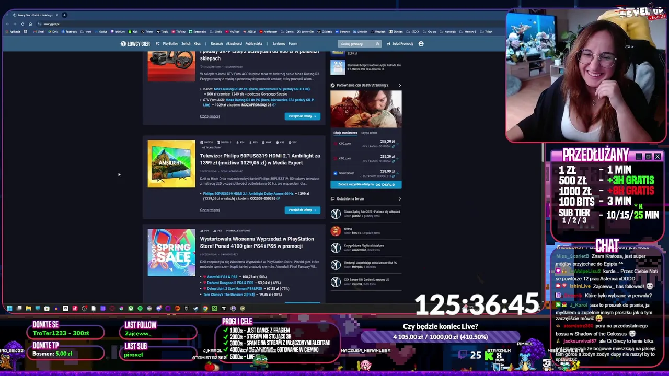The height and width of the screenshot is (376, 669).
Task: Expand Death Stranding 2 price comparison arrow
Action: pyautogui.click(x=400, y=85)
